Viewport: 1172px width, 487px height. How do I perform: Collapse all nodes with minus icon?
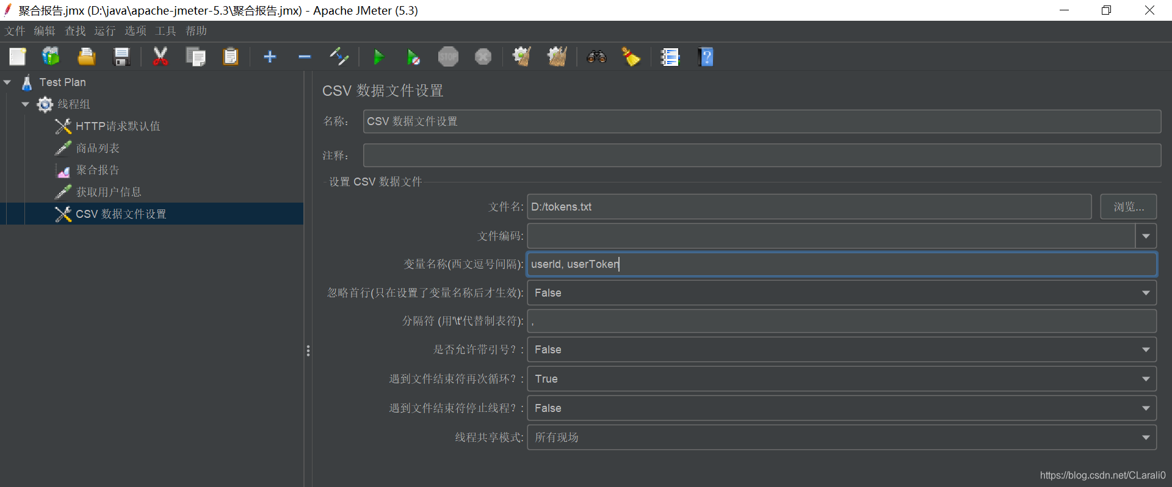tap(305, 57)
